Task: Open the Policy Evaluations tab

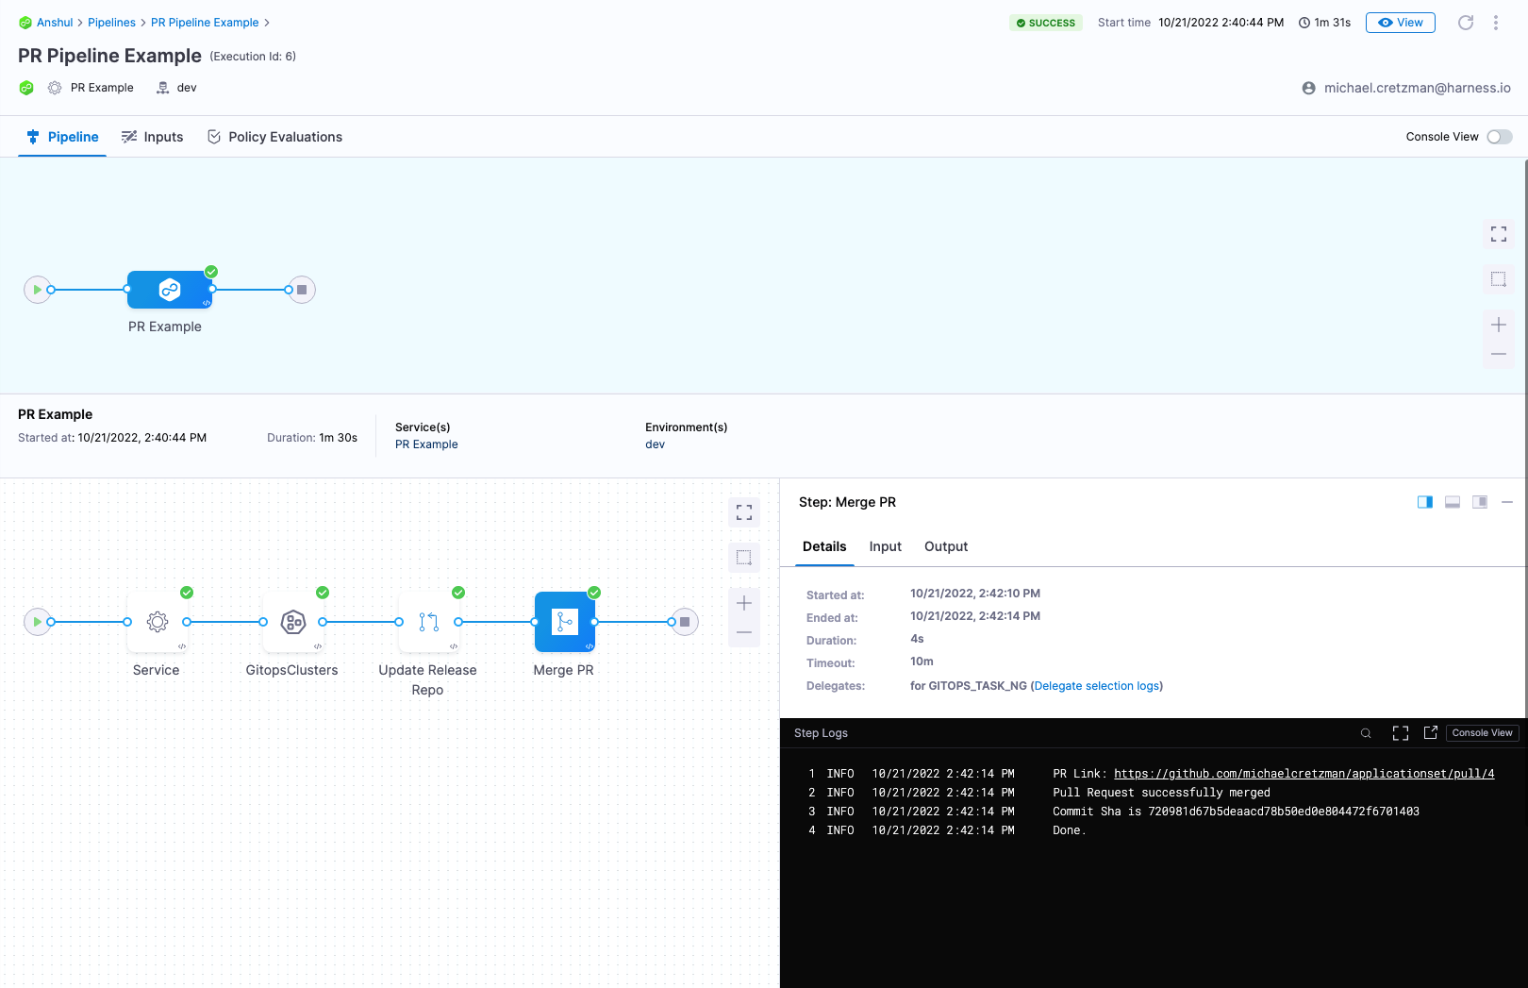Action: [274, 137]
